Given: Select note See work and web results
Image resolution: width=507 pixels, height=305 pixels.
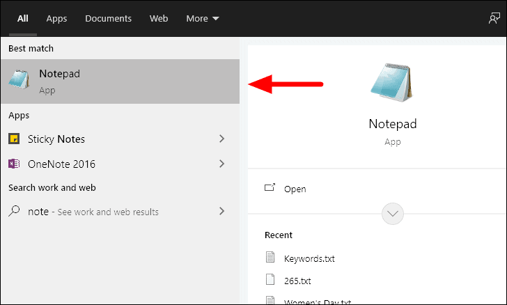Looking at the screenshot, I should click(x=120, y=211).
